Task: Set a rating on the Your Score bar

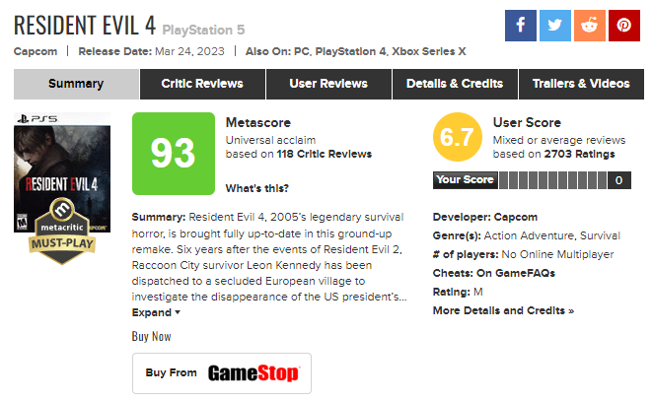Action: [553, 180]
